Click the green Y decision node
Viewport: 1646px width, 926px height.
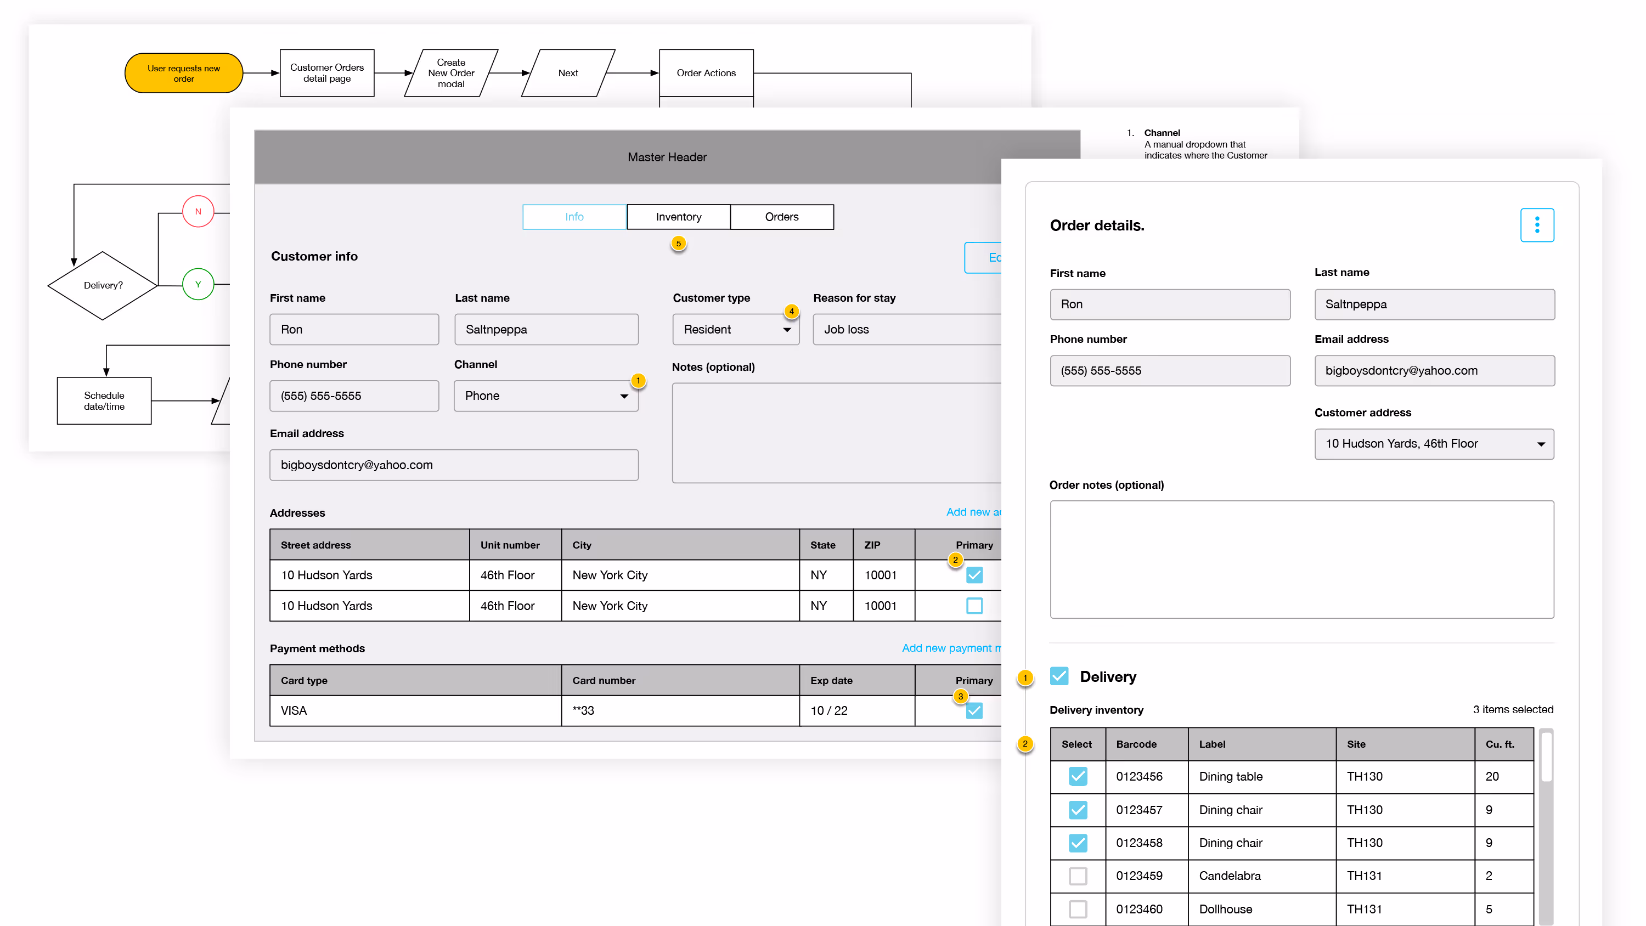[198, 284]
